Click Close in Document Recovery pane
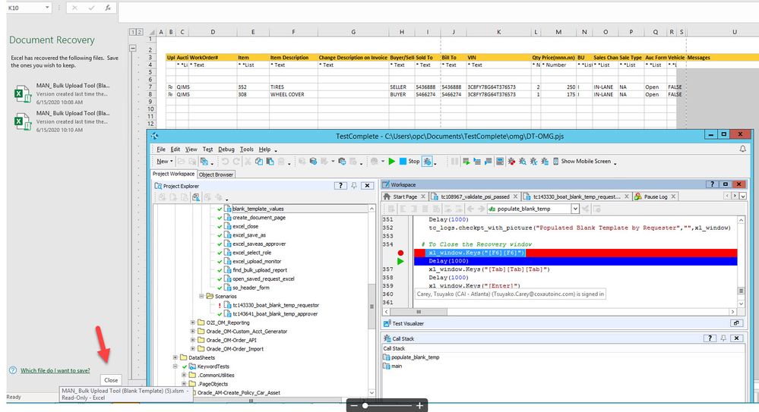The width and height of the screenshot is (759, 412). coord(111,380)
